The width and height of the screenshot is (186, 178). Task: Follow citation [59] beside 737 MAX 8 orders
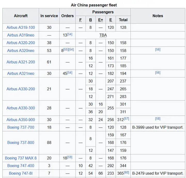point(70,157)
